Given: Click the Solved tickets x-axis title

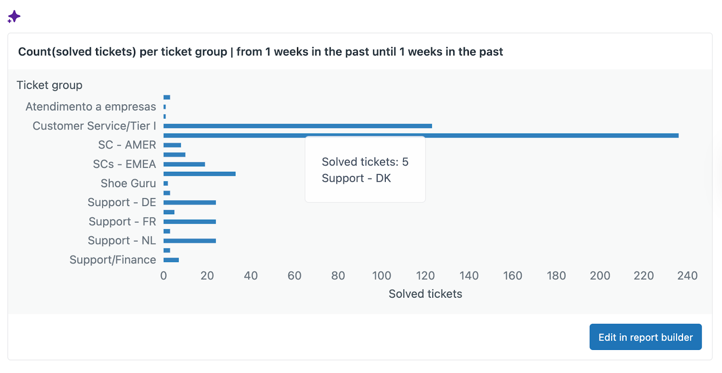Looking at the screenshot, I should [425, 294].
